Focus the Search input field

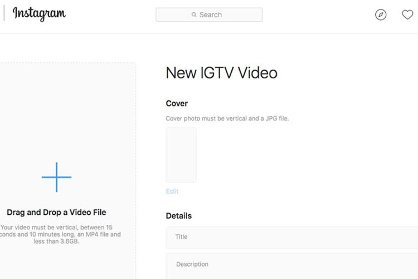click(209, 15)
